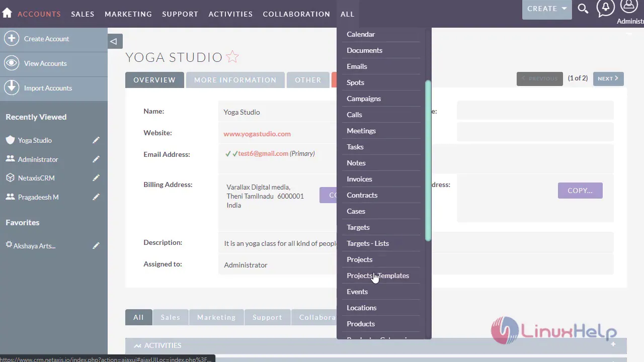Edit Yoga Studio with its pencil icon
The image size is (644, 362).
coord(96,140)
